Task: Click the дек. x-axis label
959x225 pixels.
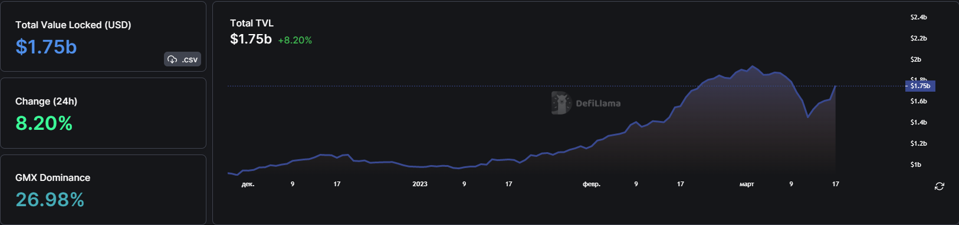Action: coord(248,184)
